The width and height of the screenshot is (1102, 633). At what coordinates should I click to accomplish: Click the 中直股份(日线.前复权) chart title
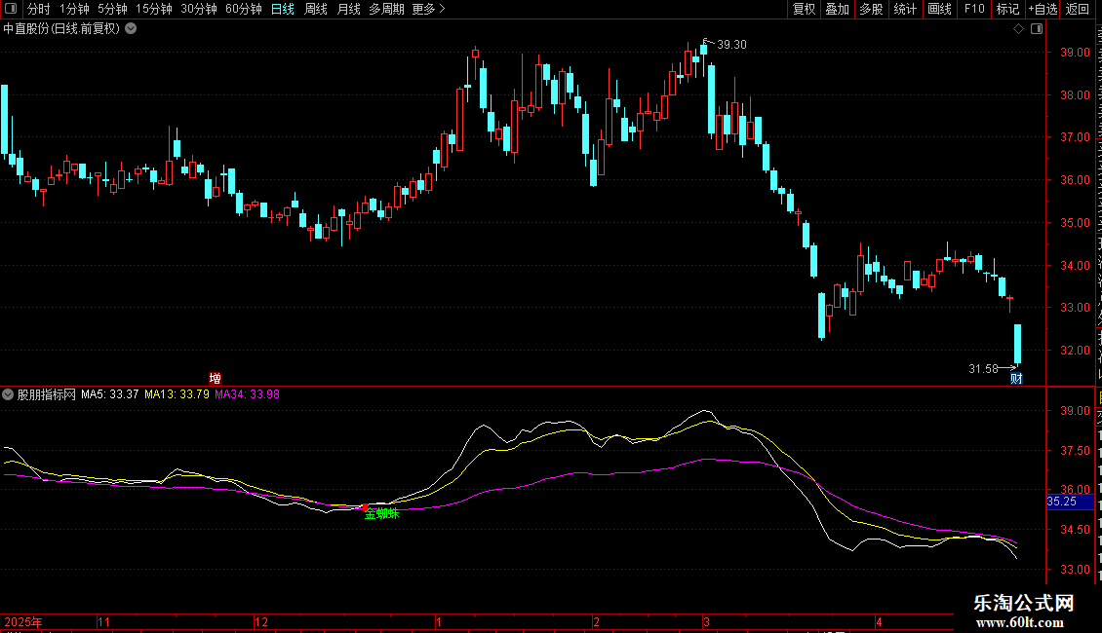(61, 29)
